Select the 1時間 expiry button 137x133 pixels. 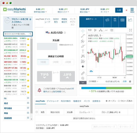point(43,62)
